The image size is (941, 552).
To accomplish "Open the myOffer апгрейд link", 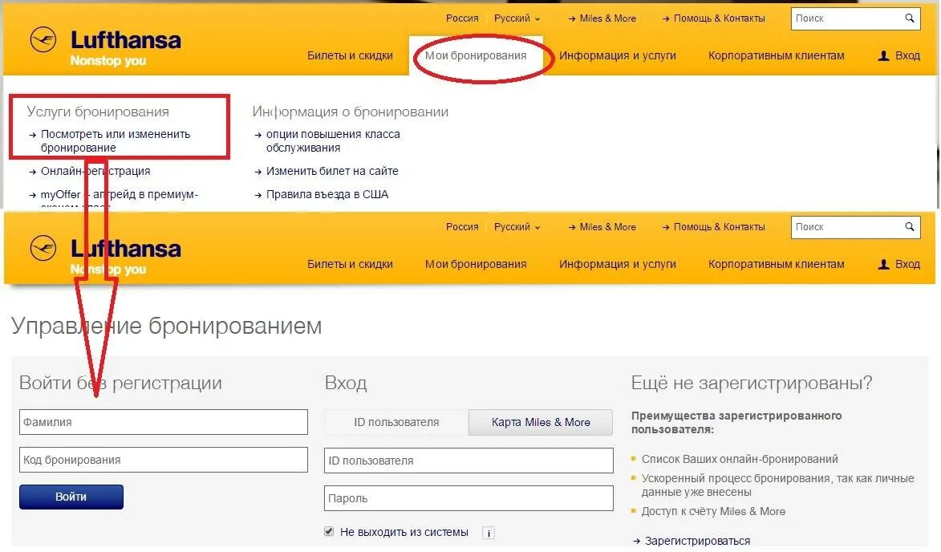I will click(119, 194).
